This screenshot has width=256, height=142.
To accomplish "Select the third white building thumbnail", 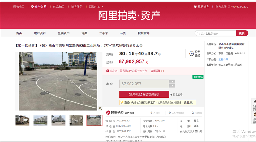I will (58, 120).
